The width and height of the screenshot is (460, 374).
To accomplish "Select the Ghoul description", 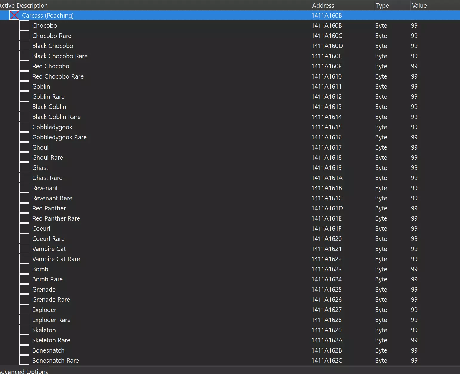I will 40,147.
